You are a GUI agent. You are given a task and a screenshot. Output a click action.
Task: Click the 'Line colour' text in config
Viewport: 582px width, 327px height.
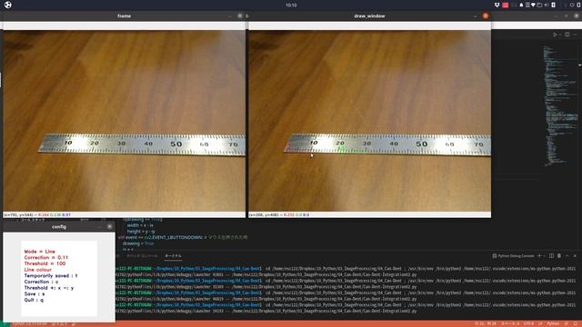pos(38,270)
